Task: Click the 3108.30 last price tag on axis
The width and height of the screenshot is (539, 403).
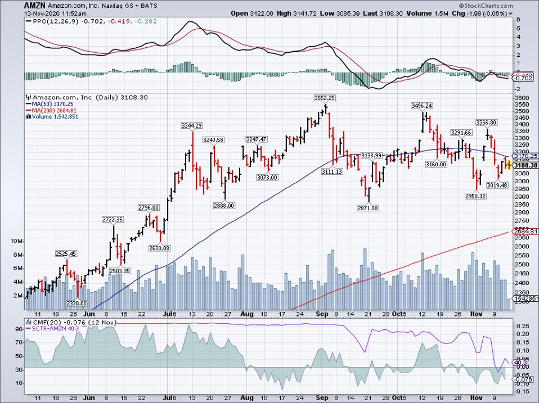Action: click(x=525, y=165)
